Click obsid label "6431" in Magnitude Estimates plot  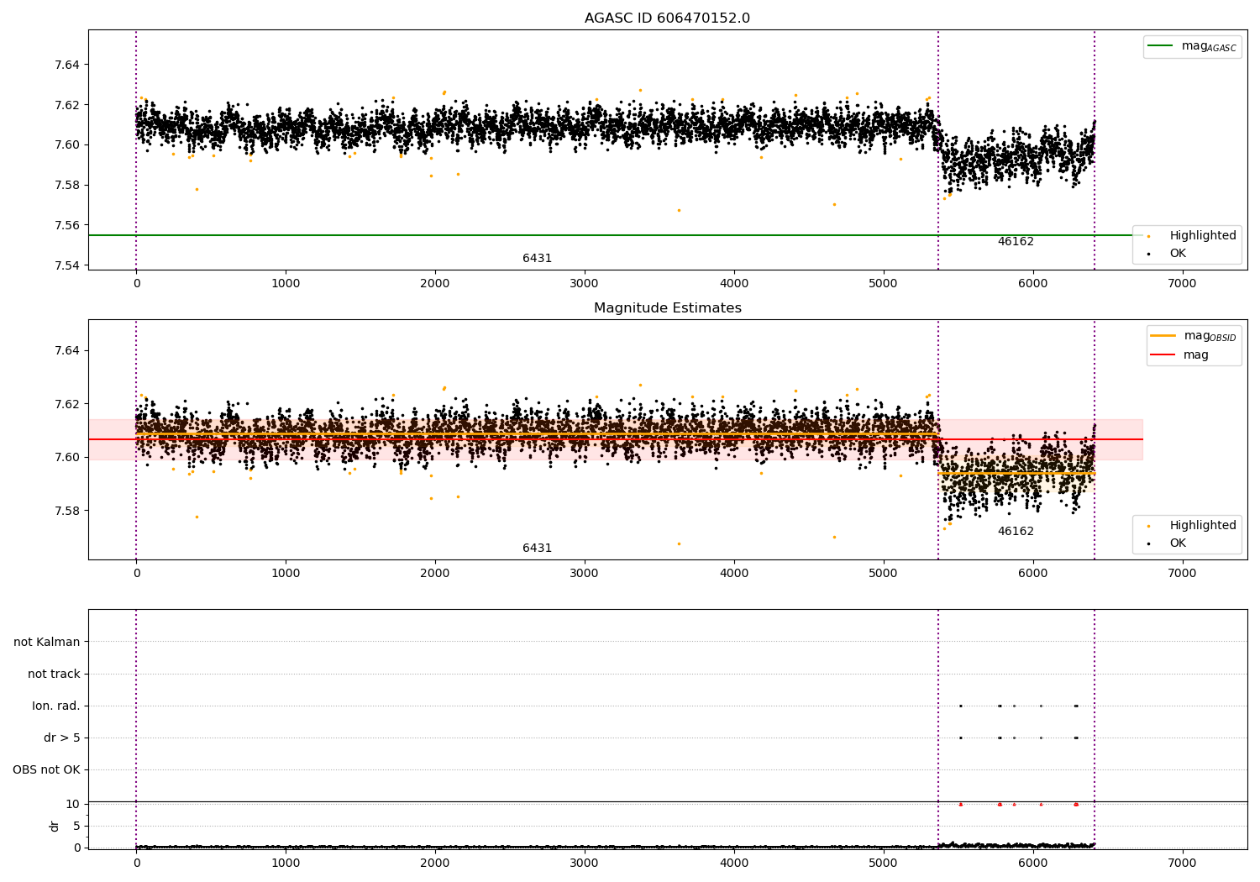pos(537,549)
